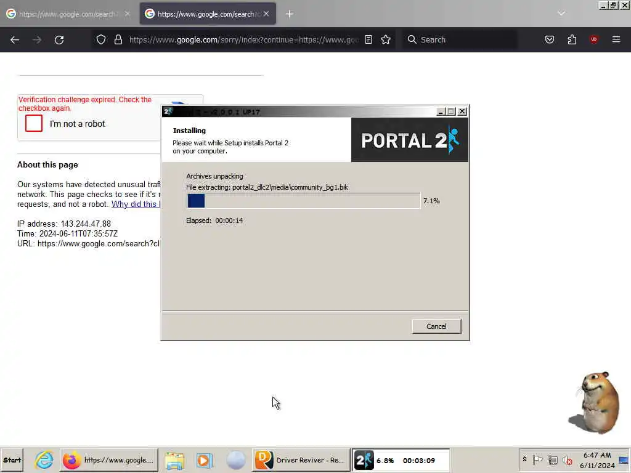This screenshot has width=631, height=473.
Task: Open the taskbar clock showing 6:47 AM
Action: click(597, 460)
